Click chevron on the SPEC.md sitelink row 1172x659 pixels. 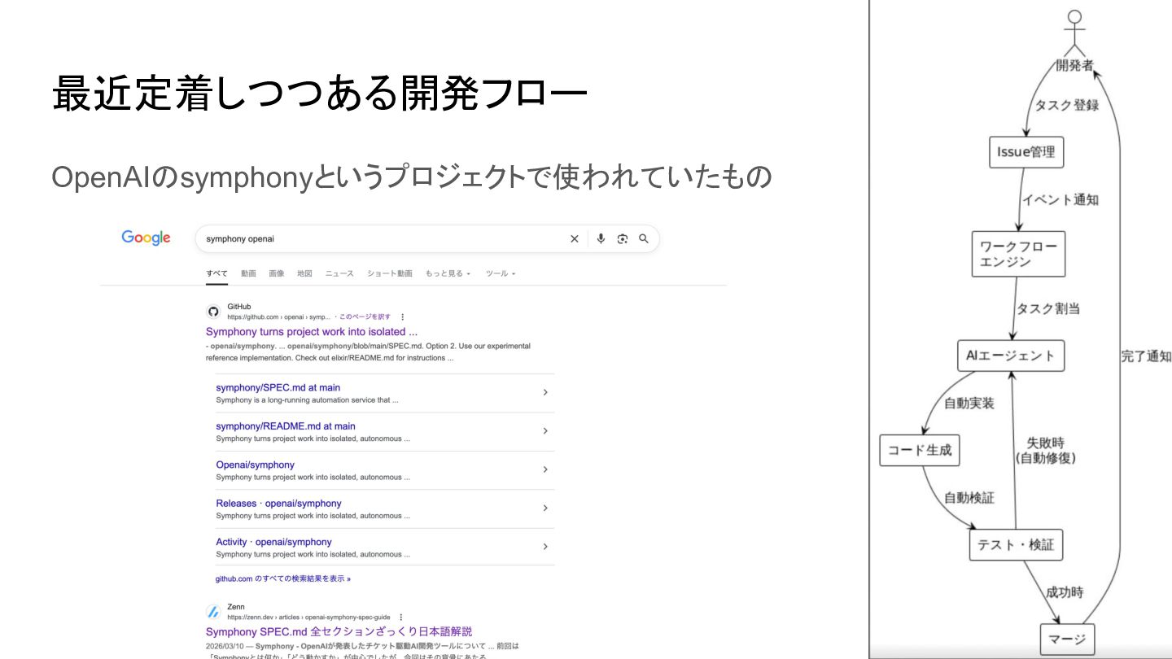[x=545, y=392]
